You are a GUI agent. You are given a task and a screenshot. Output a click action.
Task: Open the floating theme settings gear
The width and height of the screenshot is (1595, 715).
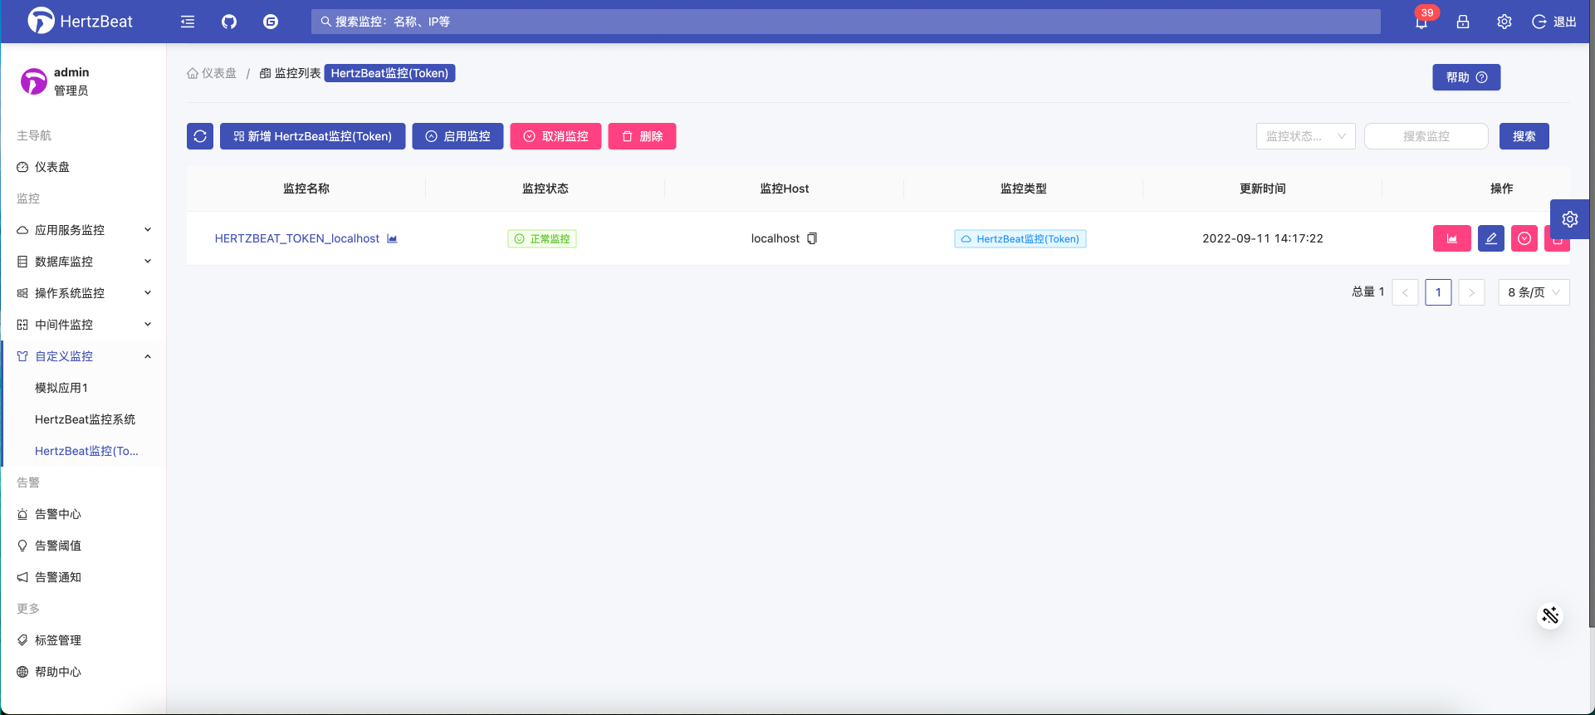[x=1569, y=219]
